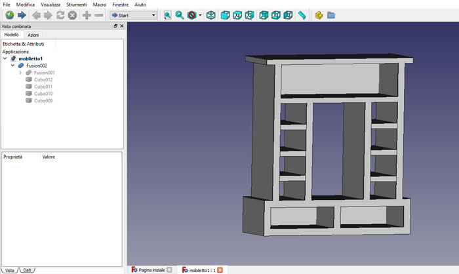Viewport: 459px width, 274px height.
Task: Close the Vista combinata panel
Action: [x=122, y=26]
